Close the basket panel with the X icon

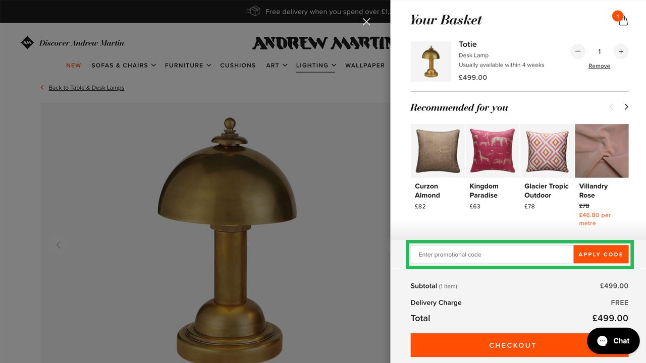tap(366, 22)
